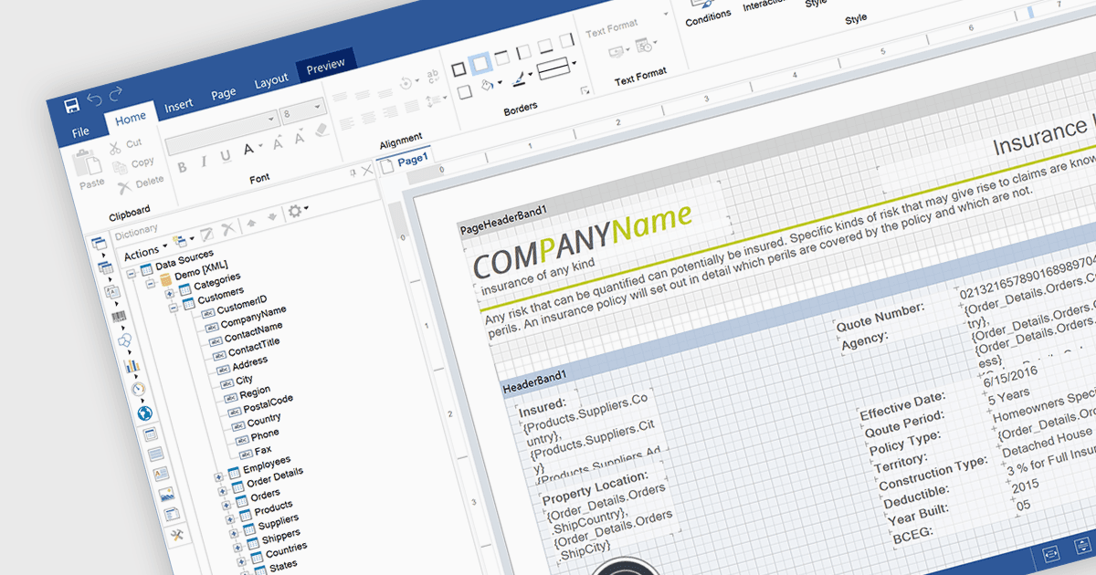Click the gauge component in toolbox
This screenshot has height=575, width=1096.
(x=138, y=388)
